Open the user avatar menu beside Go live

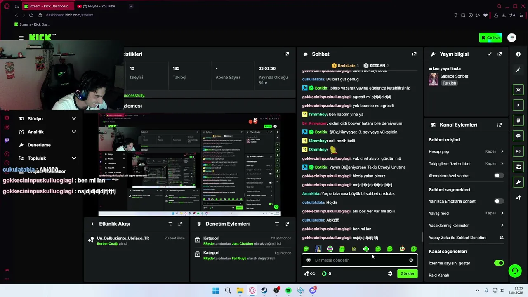(x=512, y=38)
